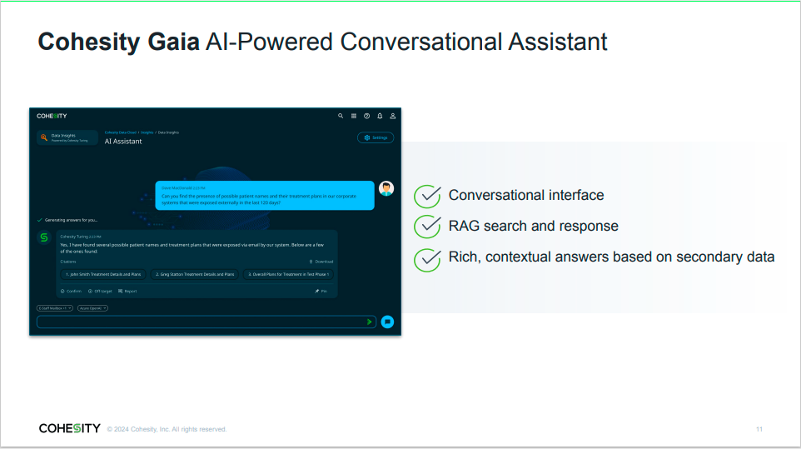
Task: Click the blue user question message bubble
Action: [265, 195]
